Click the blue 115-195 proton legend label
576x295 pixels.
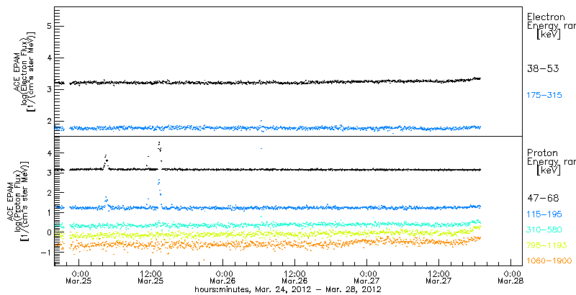pos(545,214)
